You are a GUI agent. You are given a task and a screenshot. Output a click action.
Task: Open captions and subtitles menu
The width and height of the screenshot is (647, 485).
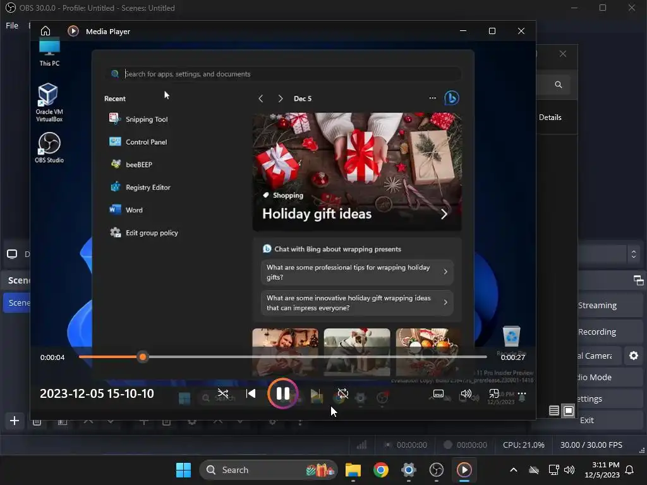(438, 394)
